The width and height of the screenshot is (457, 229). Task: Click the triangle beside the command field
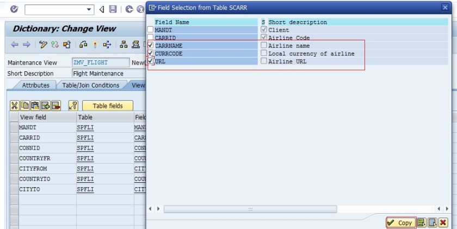102,10
